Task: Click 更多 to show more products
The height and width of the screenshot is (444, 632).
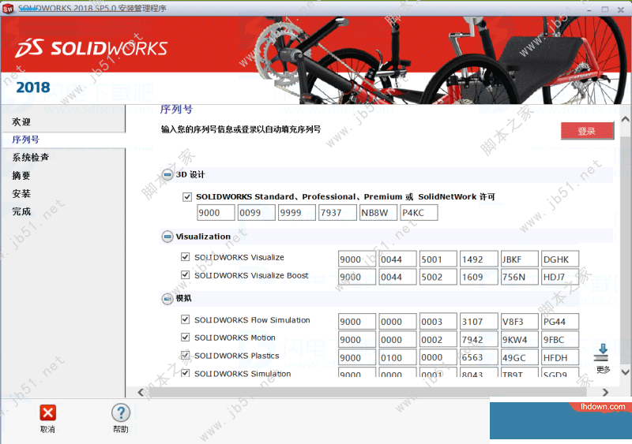Action: [x=603, y=370]
